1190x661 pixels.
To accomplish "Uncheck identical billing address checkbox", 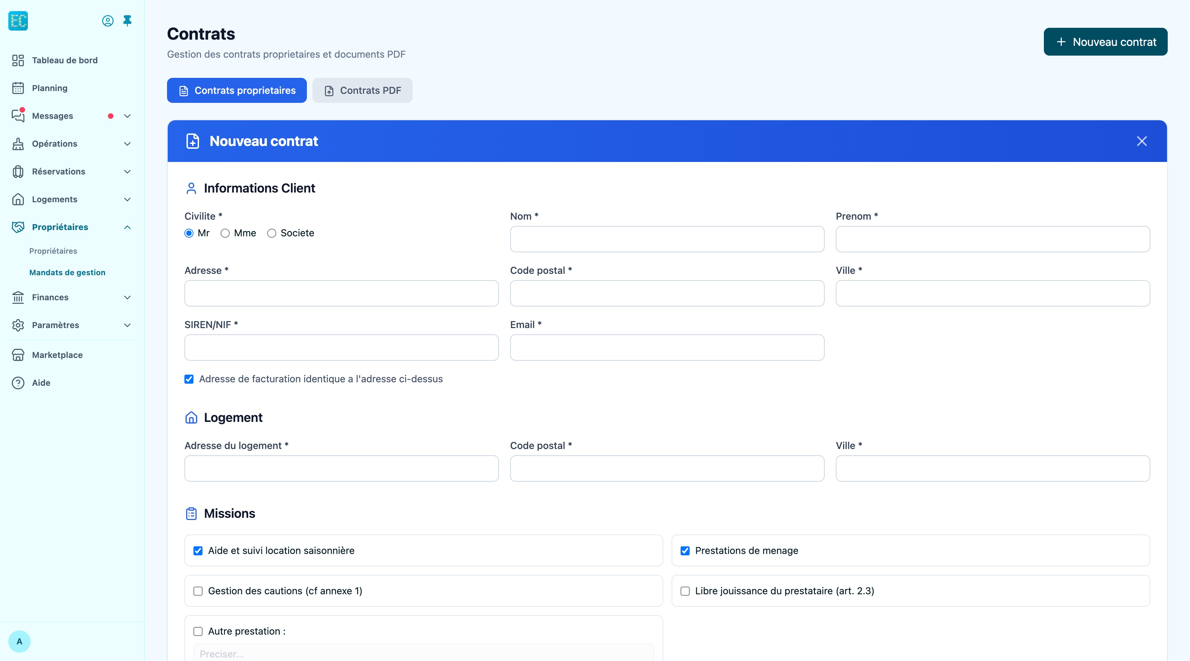I will pyautogui.click(x=189, y=379).
